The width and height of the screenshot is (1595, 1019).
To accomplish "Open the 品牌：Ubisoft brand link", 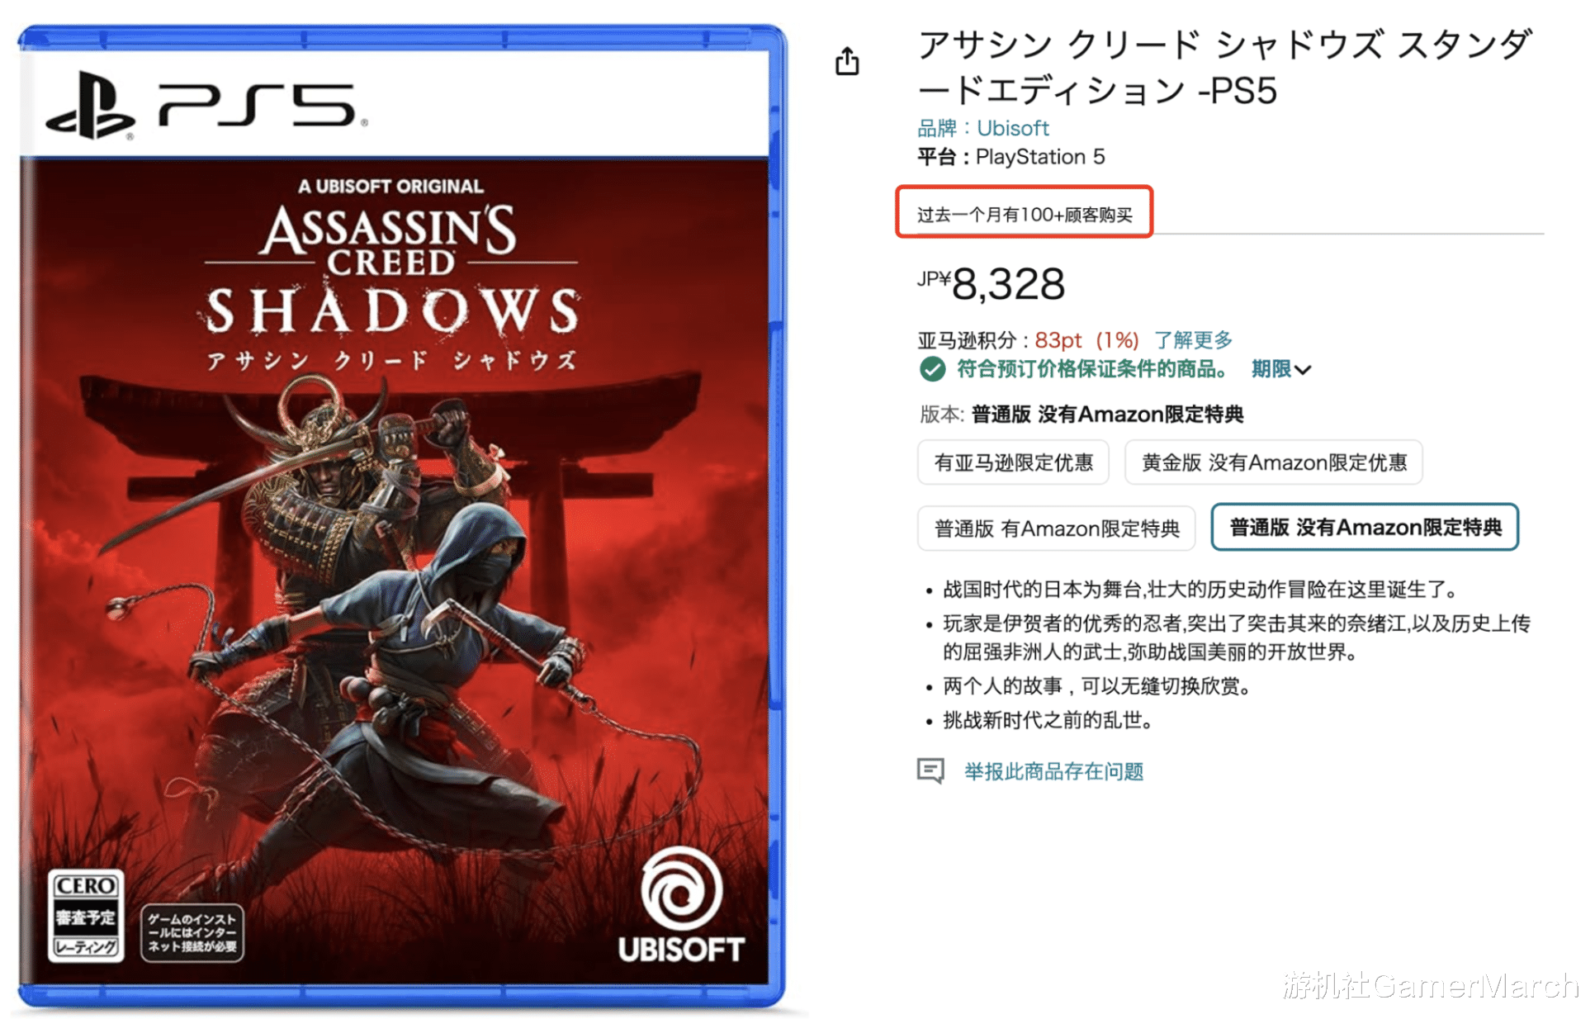I will click(982, 128).
